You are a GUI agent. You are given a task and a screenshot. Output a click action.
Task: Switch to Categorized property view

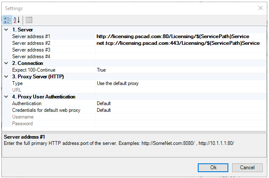pos(8,20)
